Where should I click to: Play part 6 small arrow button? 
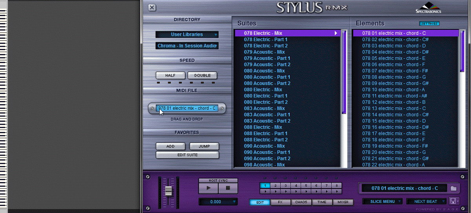point(316,191)
